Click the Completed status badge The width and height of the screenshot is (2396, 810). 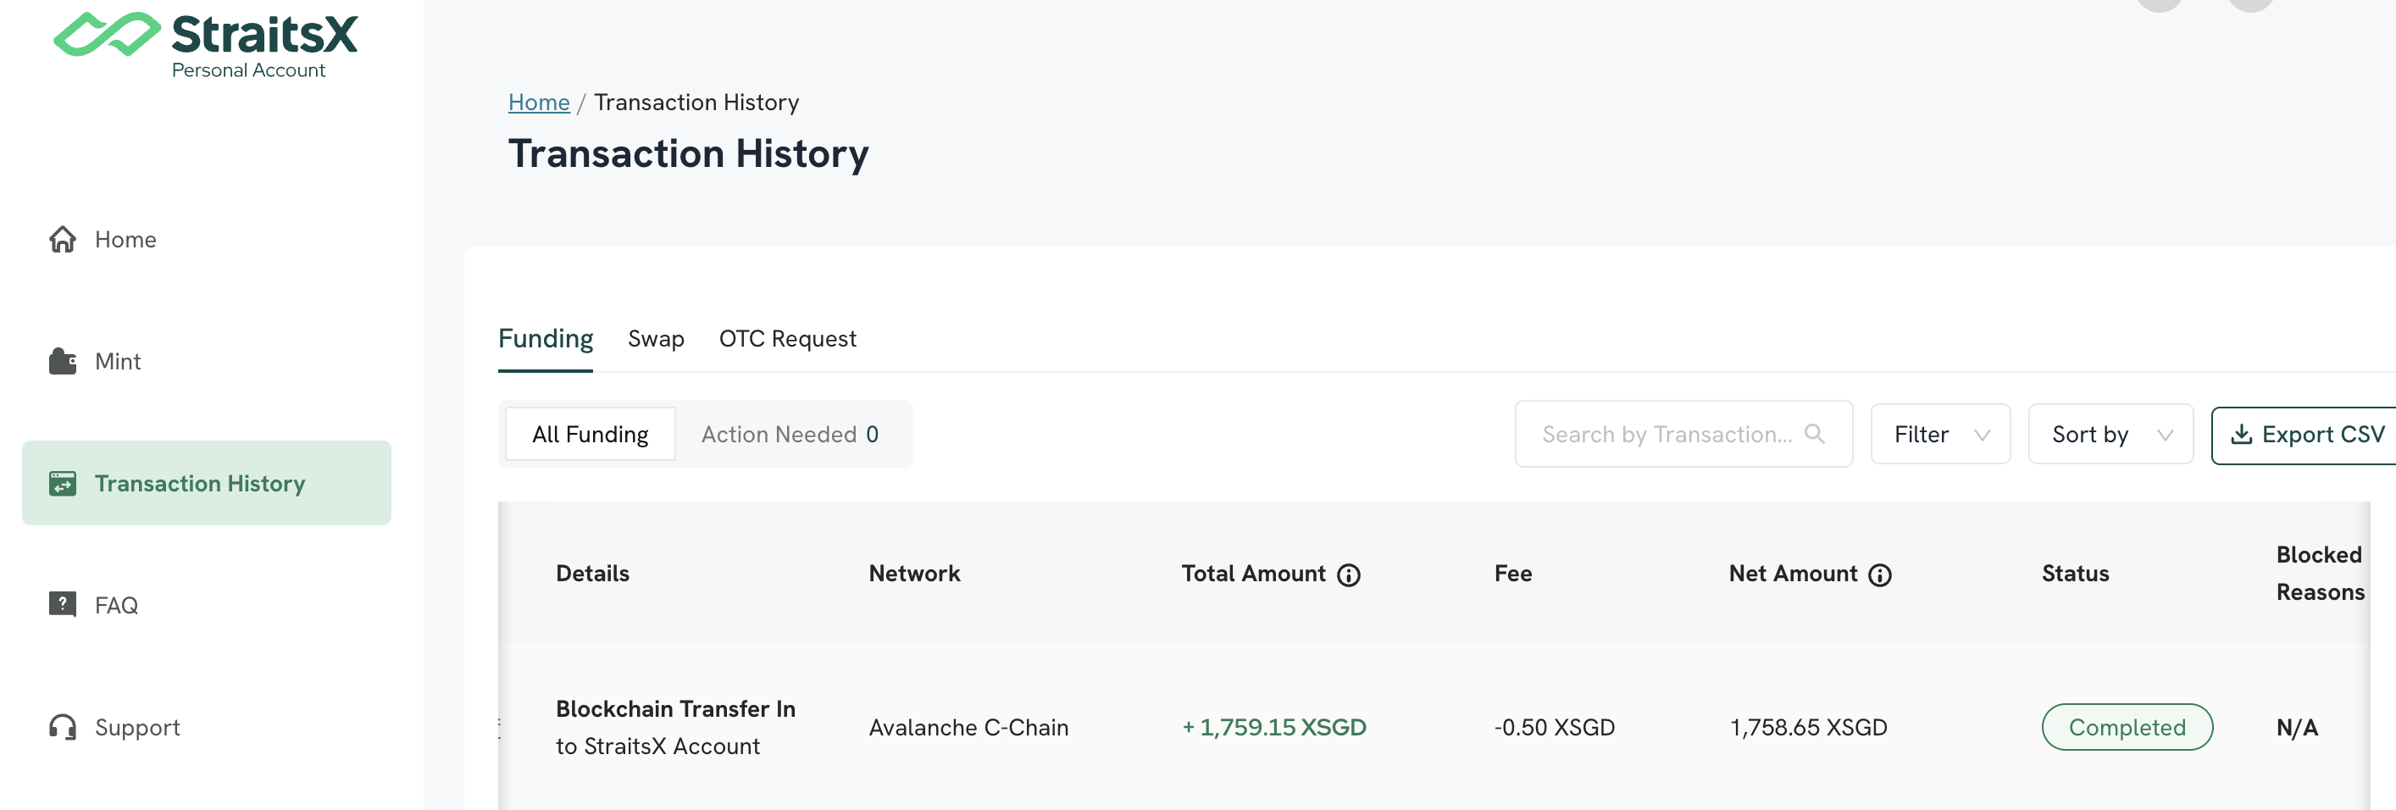click(x=2127, y=727)
